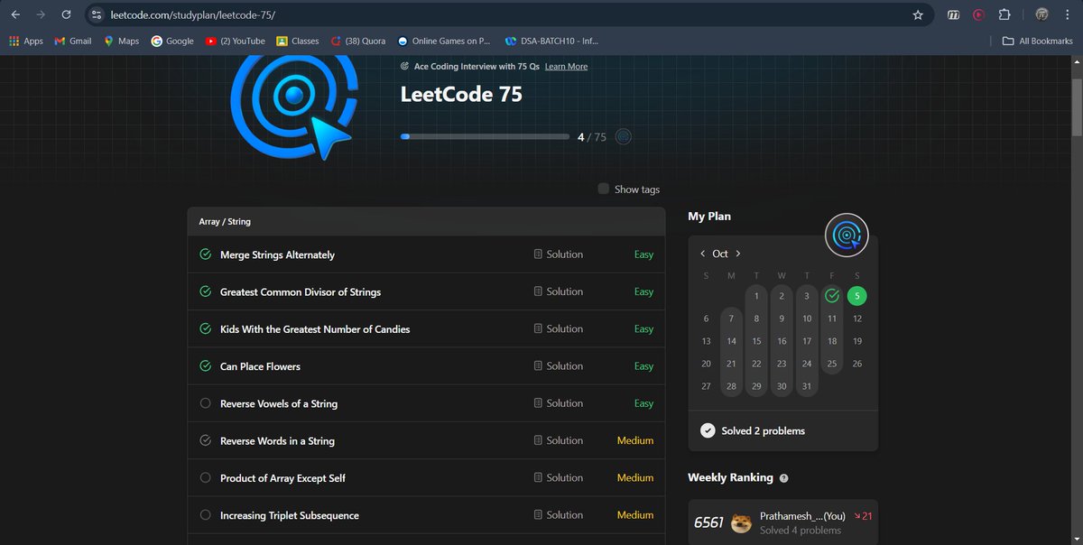Click Greatest Common Divisor of Strings checkmark
Image resolution: width=1083 pixels, height=545 pixels.
205,291
